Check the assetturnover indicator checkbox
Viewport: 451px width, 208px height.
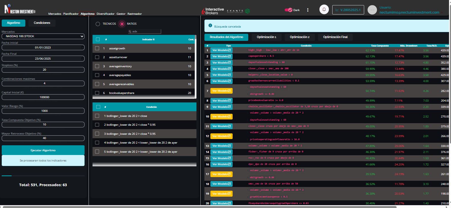(97, 57)
